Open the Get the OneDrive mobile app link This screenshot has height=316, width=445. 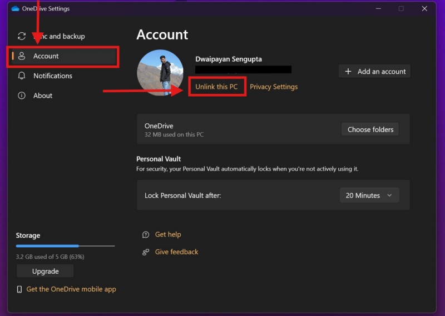pos(71,289)
